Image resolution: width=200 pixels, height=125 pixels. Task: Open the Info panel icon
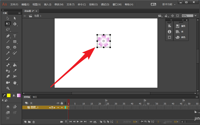pos(169,32)
